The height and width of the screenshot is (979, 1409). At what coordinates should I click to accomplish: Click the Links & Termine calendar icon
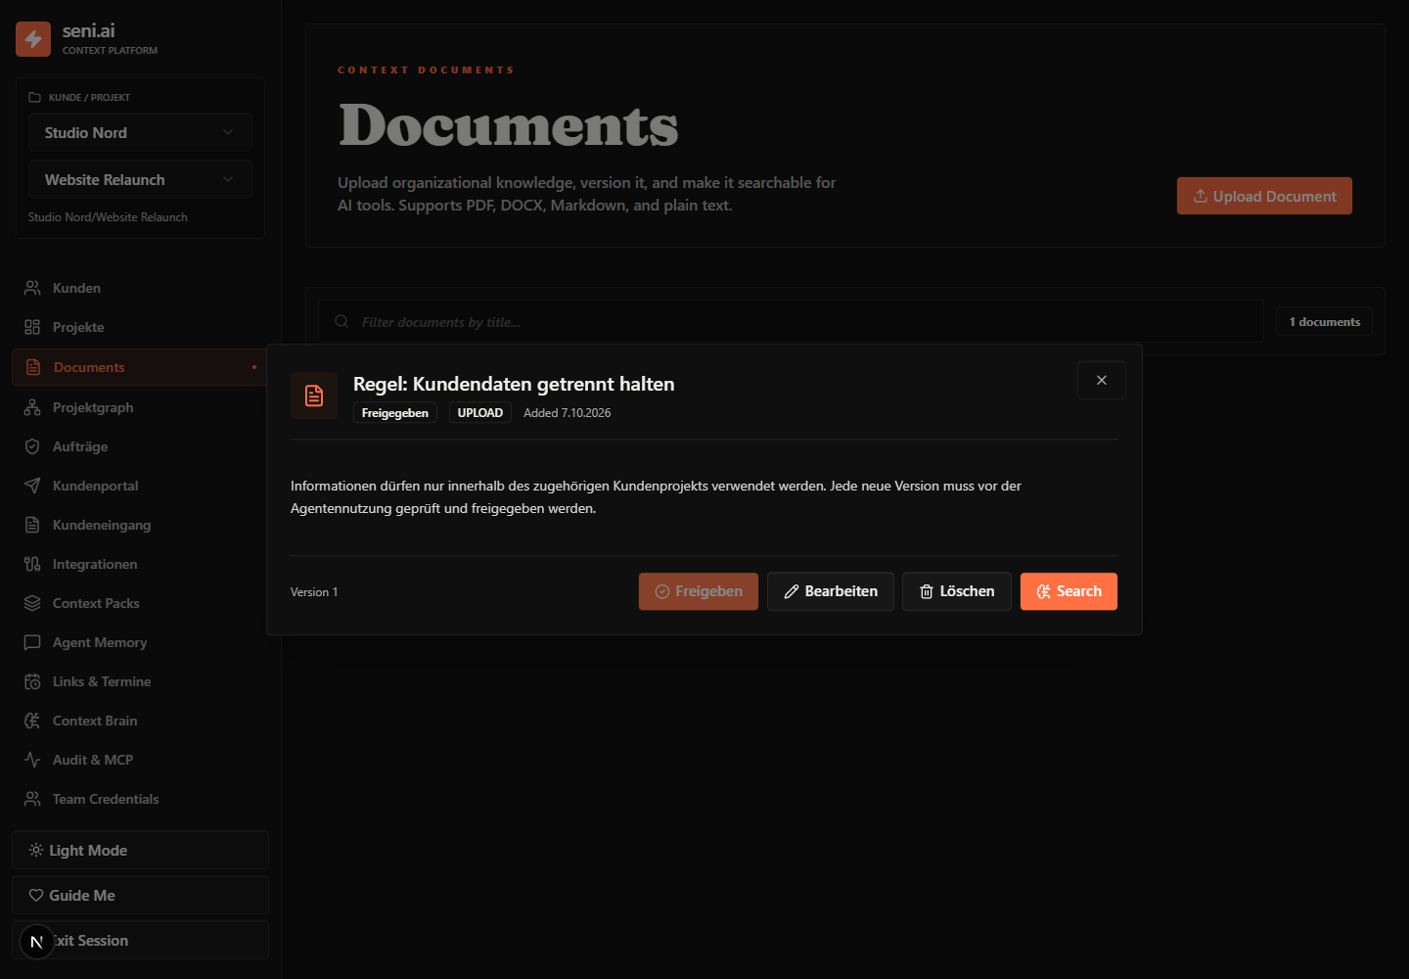point(32,681)
